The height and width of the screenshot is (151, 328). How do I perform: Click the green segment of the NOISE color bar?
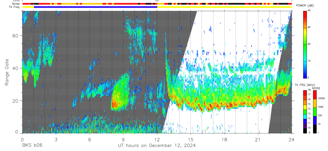[314, 112]
